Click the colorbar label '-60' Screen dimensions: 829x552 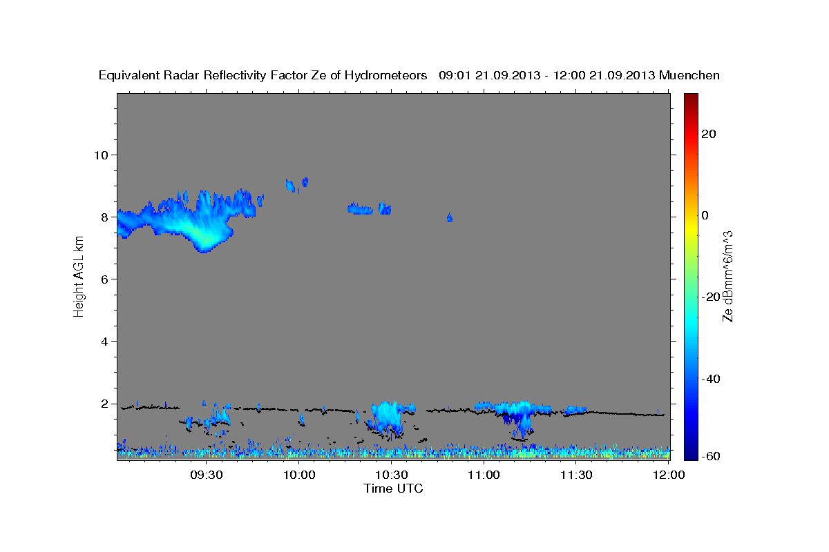[x=711, y=456]
